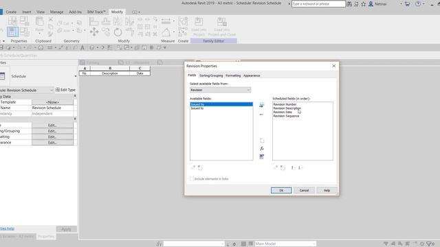Open the Manage ribbon tab

coord(56,12)
